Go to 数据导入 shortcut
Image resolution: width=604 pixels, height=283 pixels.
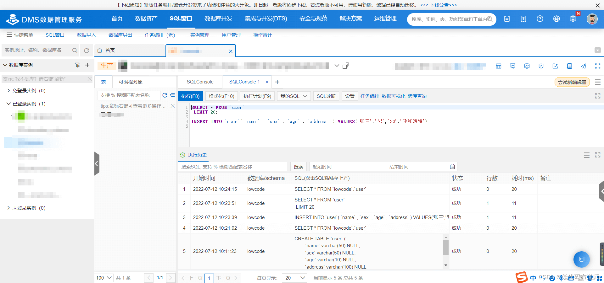pos(87,35)
